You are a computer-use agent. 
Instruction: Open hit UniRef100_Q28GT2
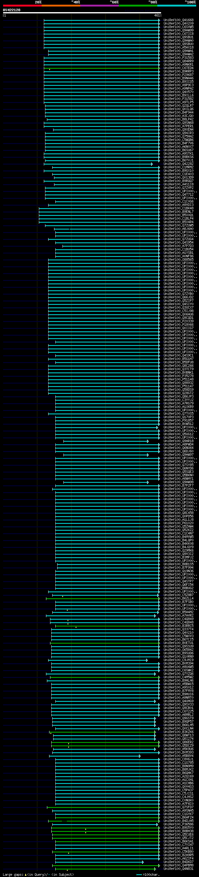178,393
